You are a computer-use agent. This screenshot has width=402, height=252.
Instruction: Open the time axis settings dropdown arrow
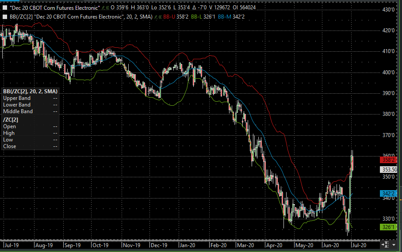(x=394, y=245)
